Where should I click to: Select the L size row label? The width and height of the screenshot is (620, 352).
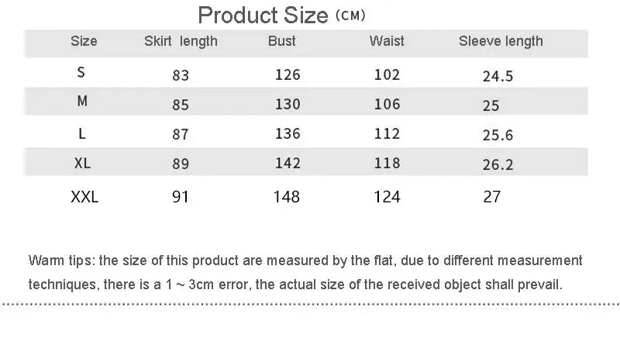(x=82, y=133)
